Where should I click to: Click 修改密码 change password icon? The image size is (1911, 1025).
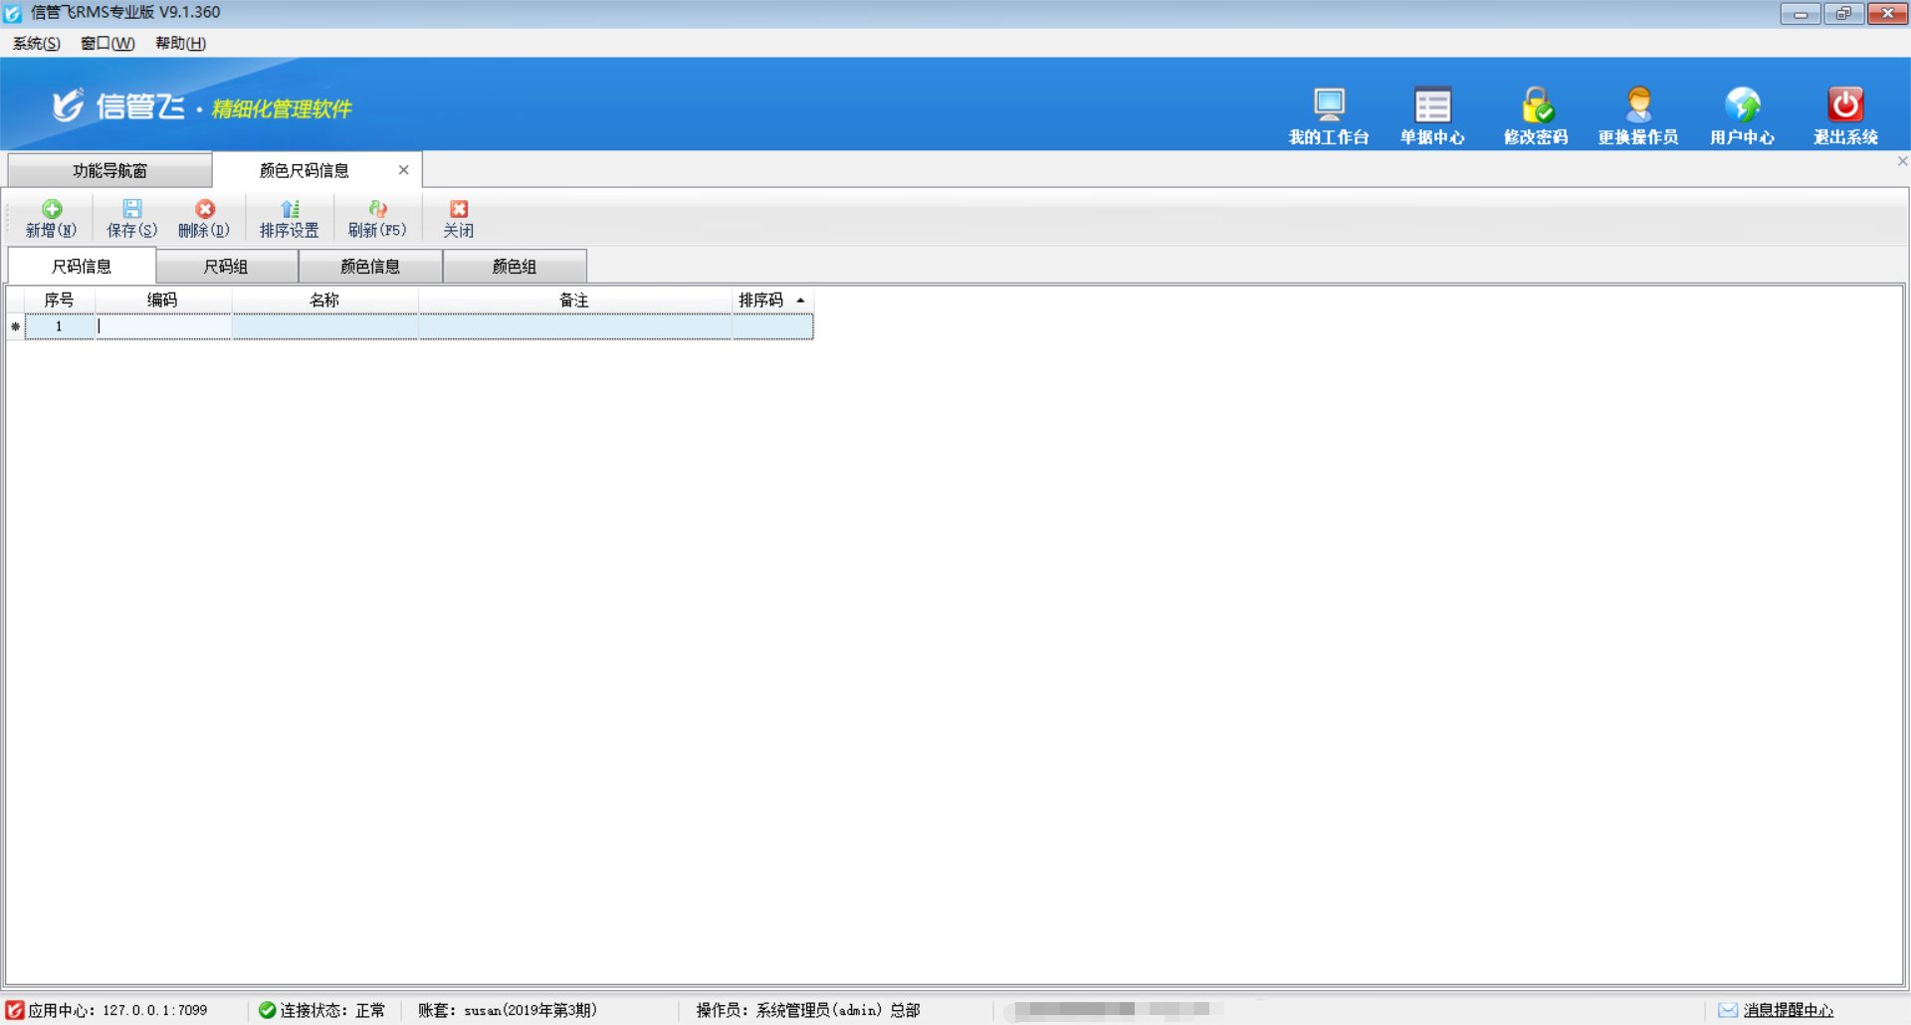pos(1536,105)
